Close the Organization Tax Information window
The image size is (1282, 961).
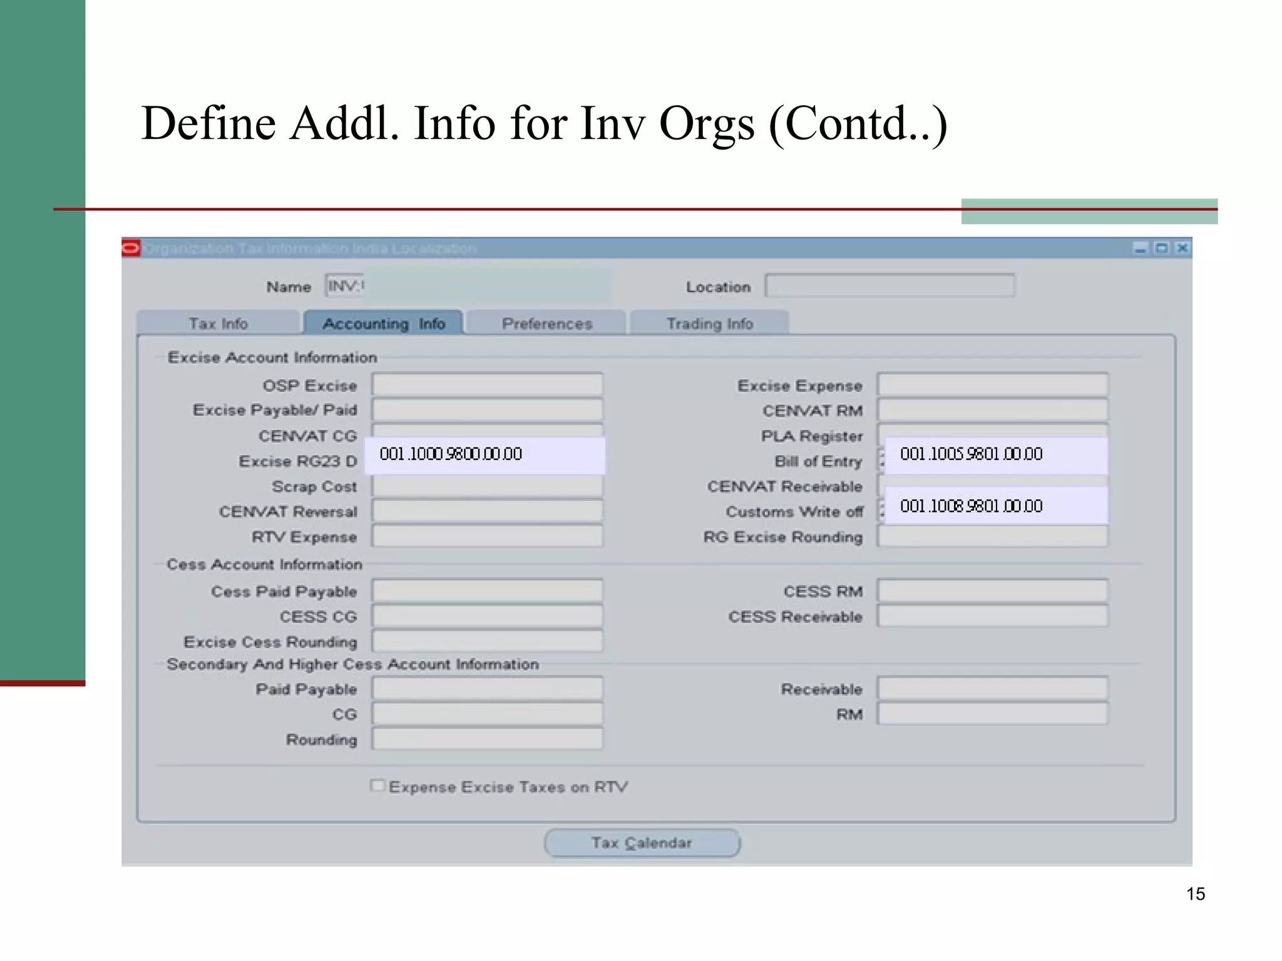[1182, 248]
